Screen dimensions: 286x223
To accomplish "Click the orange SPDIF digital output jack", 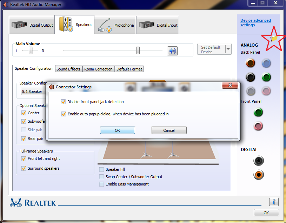I will (258, 175).
